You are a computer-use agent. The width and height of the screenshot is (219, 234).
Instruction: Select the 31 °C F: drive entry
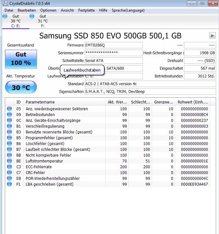tap(43, 21)
